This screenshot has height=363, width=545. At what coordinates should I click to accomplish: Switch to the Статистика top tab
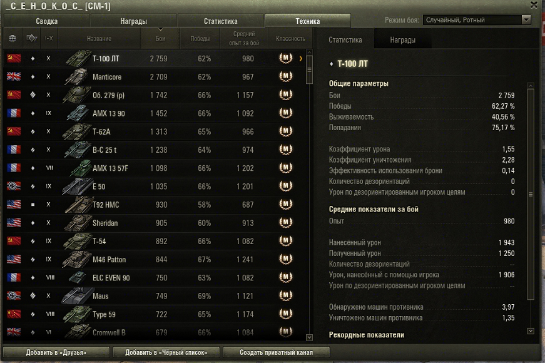[221, 21]
